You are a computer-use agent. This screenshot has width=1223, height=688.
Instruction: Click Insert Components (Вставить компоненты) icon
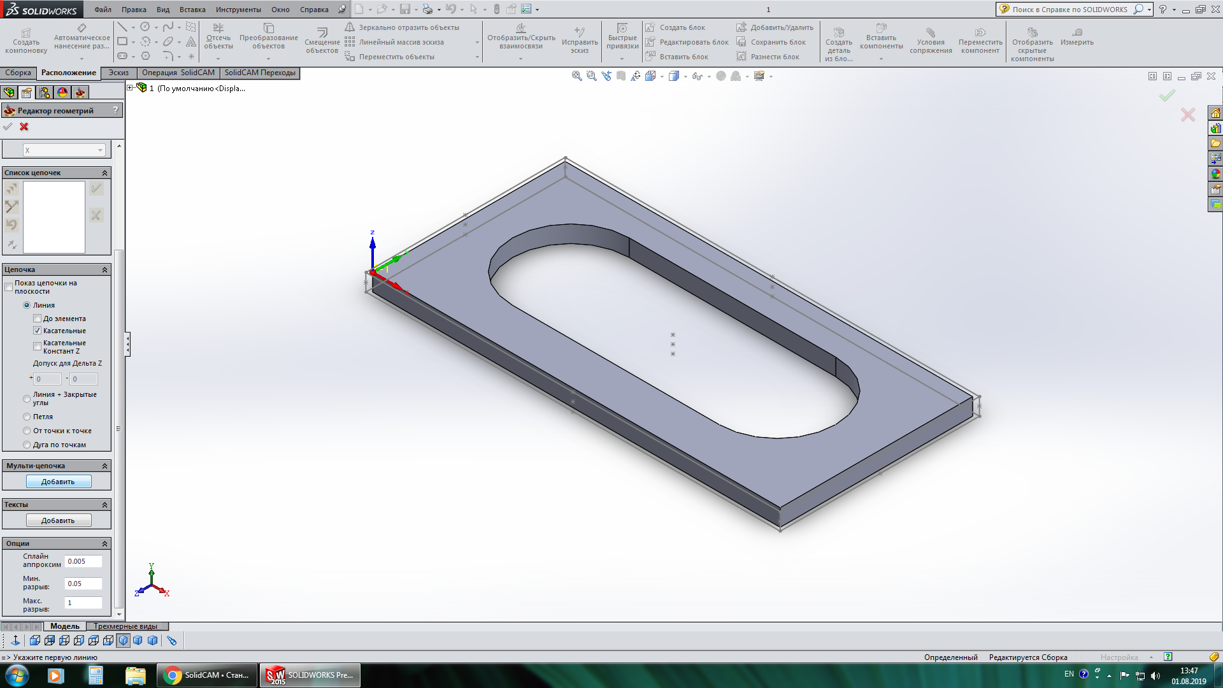point(881,29)
